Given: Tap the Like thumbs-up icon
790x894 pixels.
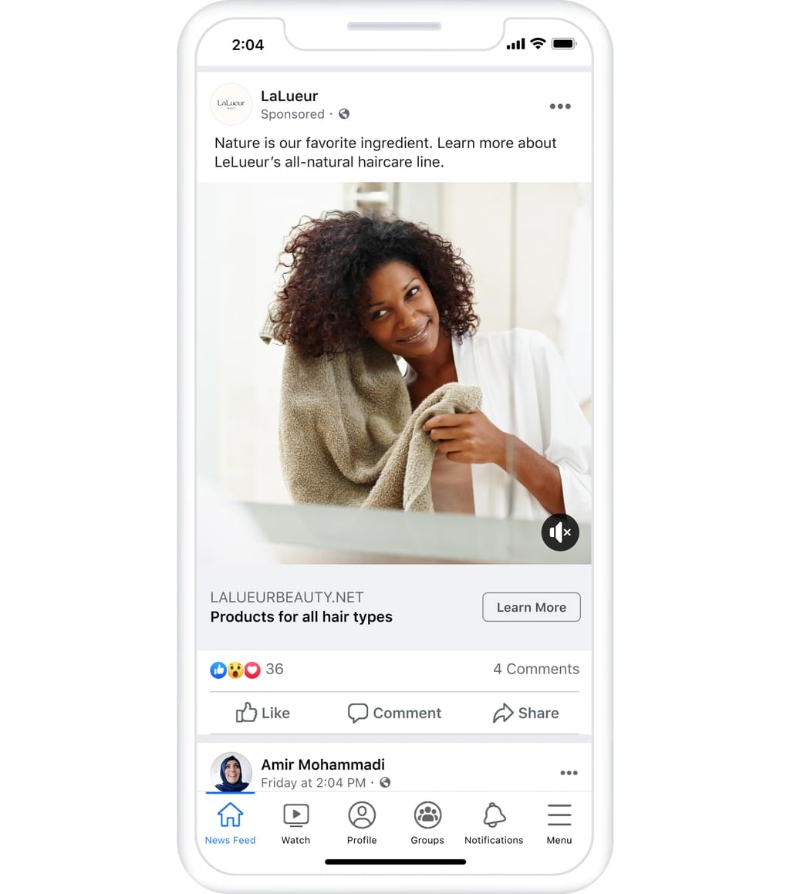Looking at the screenshot, I should [246, 712].
